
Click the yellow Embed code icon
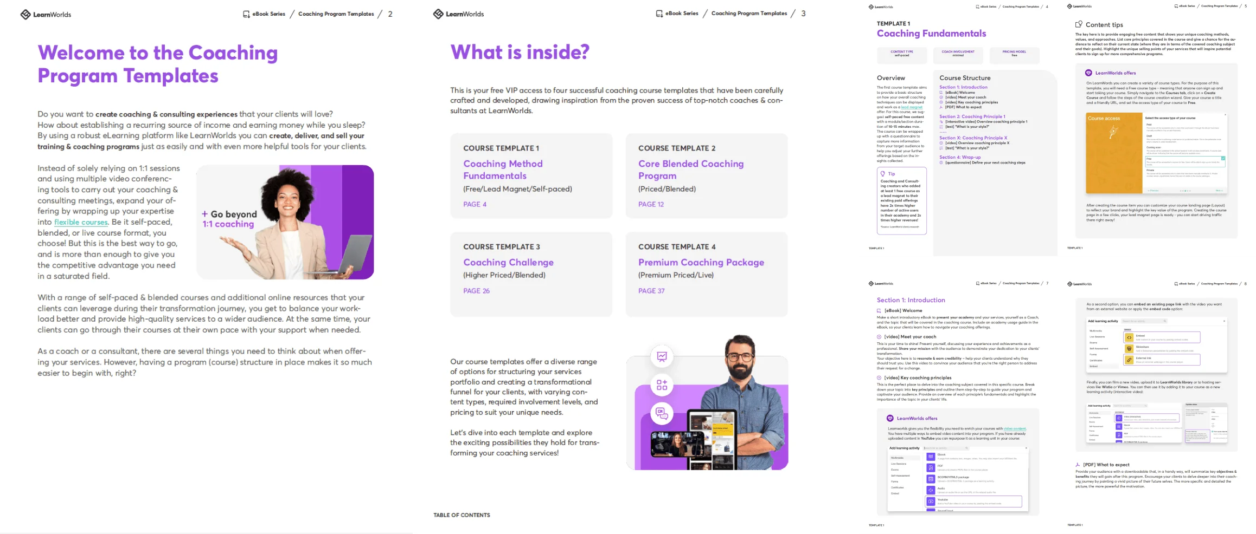point(1129,337)
